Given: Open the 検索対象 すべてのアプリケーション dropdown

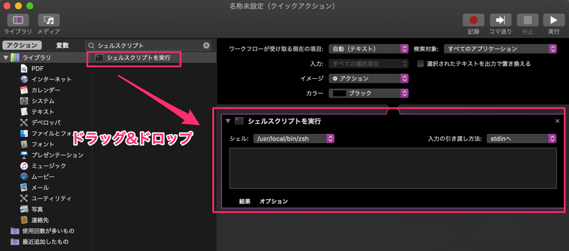Looking at the screenshot, I should pyautogui.click(x=501, y=48).
